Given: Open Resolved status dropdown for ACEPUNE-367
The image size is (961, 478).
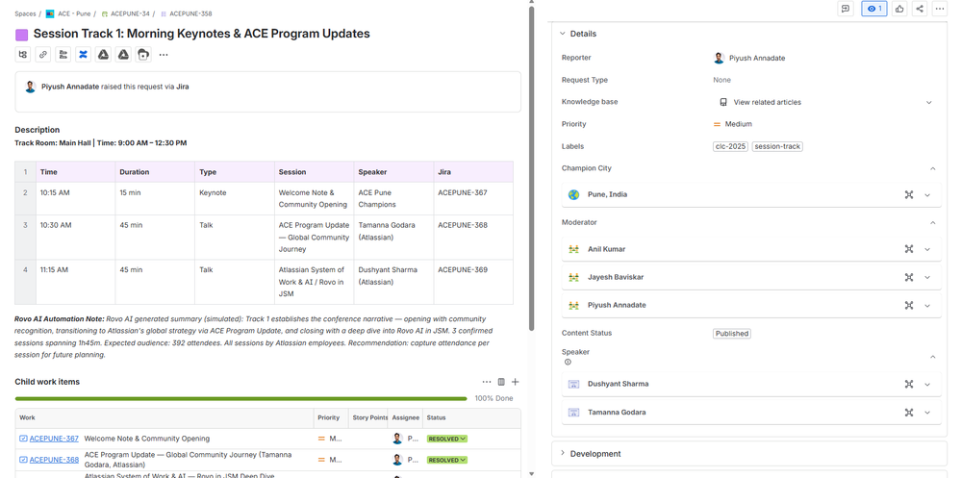Looking at the screenshot, I should tap(446, 439).
